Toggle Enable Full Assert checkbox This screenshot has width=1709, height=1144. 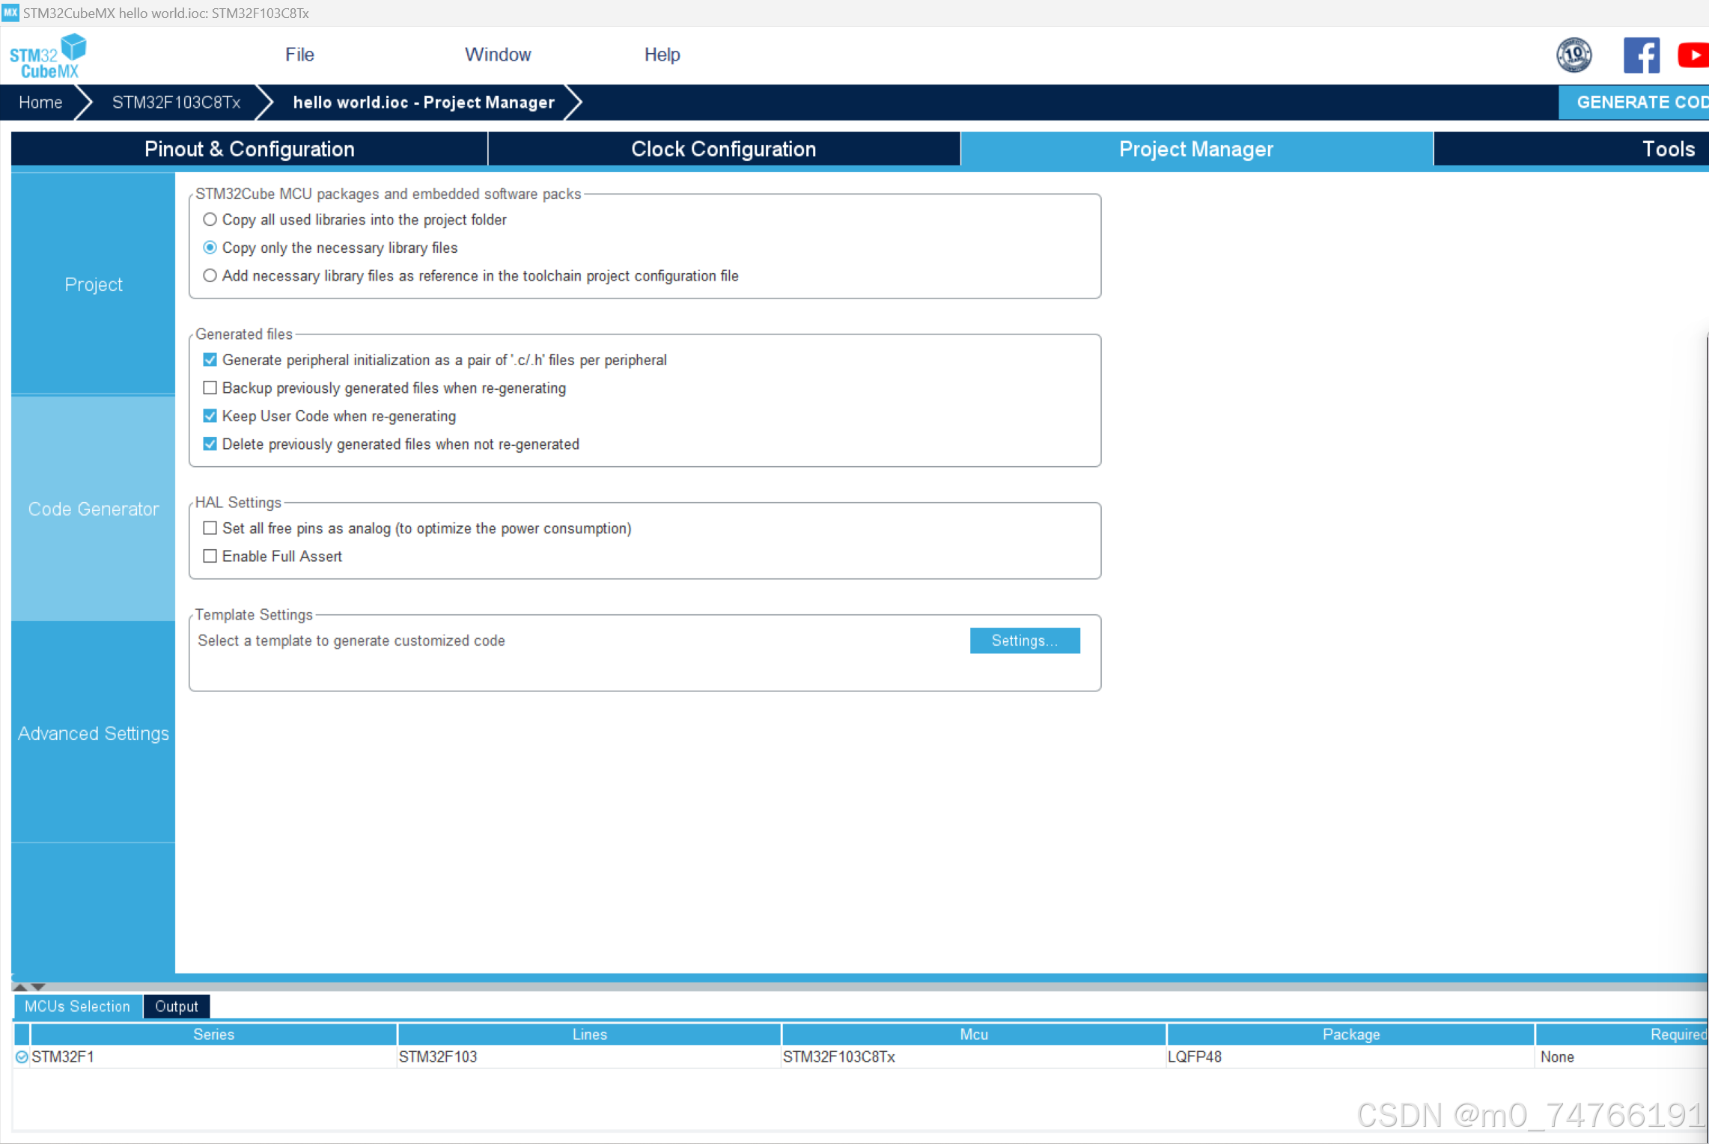(210, 557)
